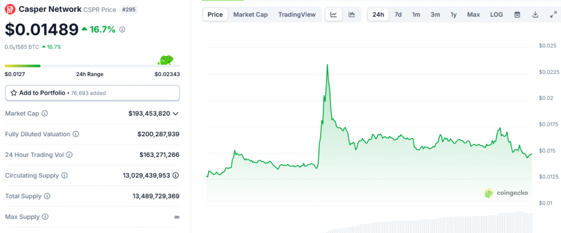Click the 0.0₆1585 BTC price text
The image size is (561, 233).
pos(22,47)
